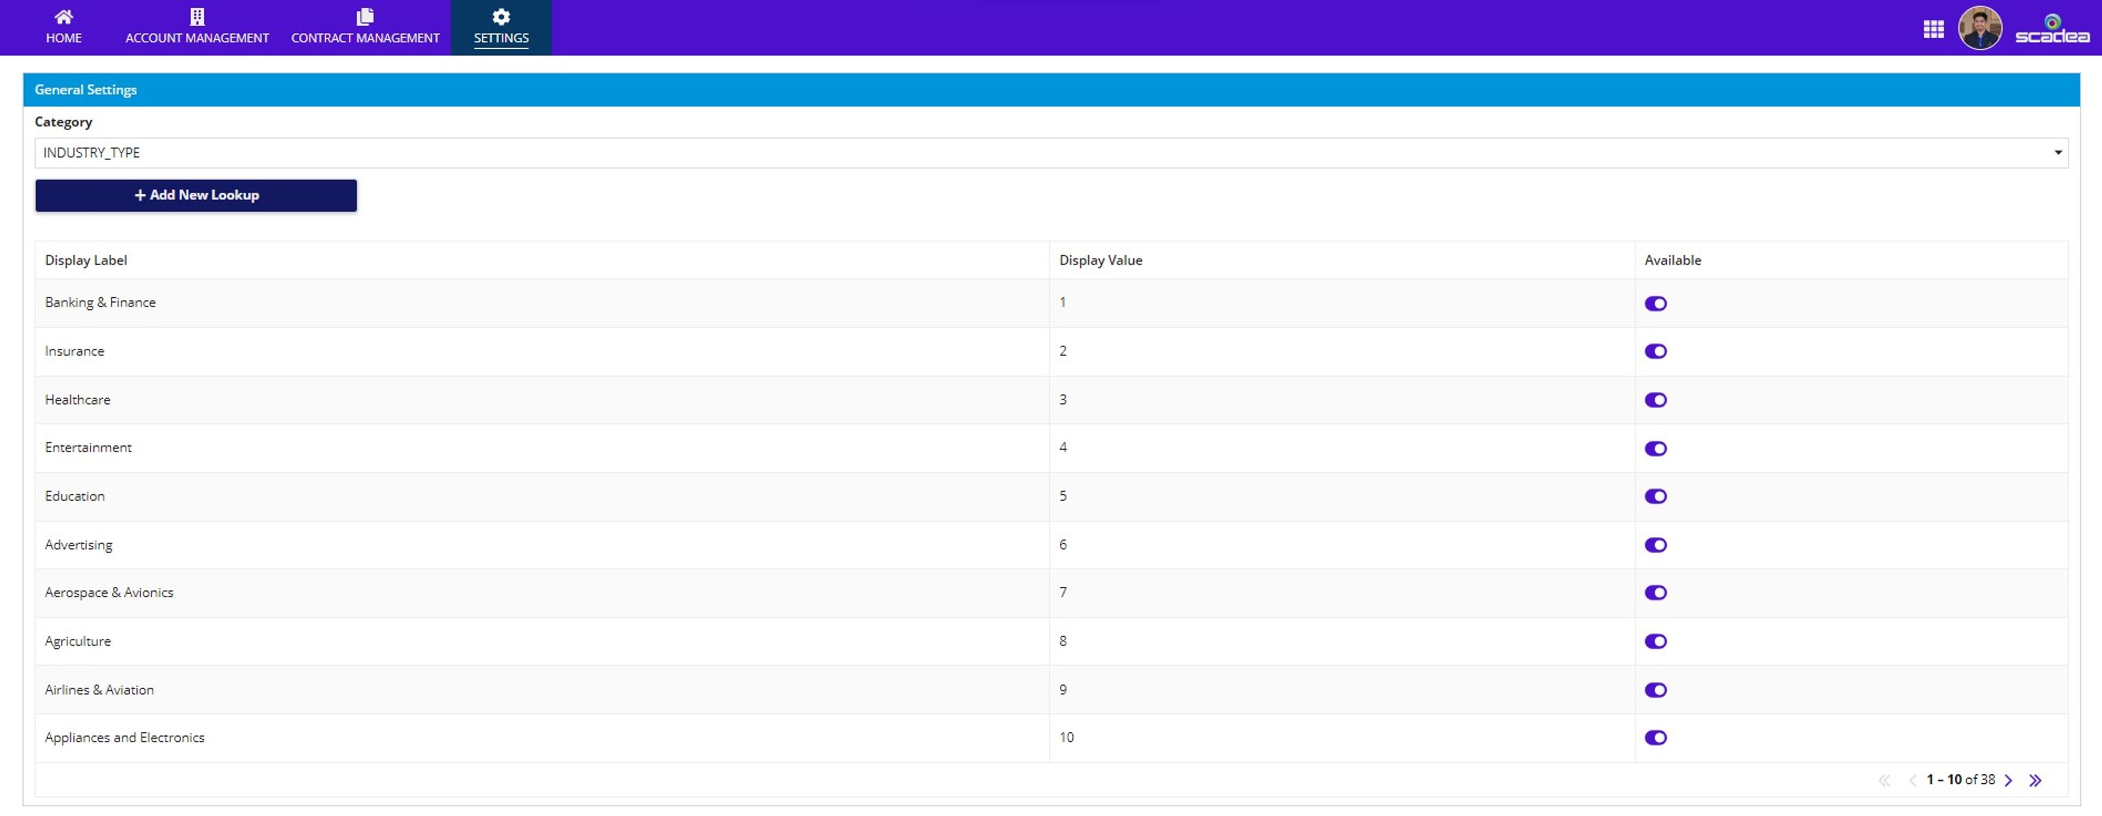Jump to last page double arrow
This screenshot has height=816, width=2102.
[2035, 781]
